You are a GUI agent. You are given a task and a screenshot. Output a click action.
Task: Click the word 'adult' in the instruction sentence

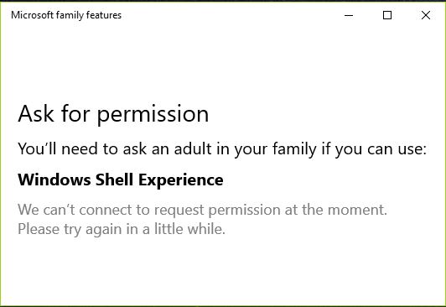(193, 148)
